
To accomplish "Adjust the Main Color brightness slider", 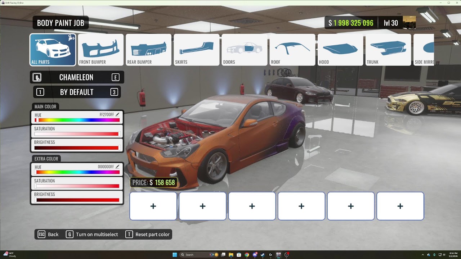I will (x=77, y=147).
